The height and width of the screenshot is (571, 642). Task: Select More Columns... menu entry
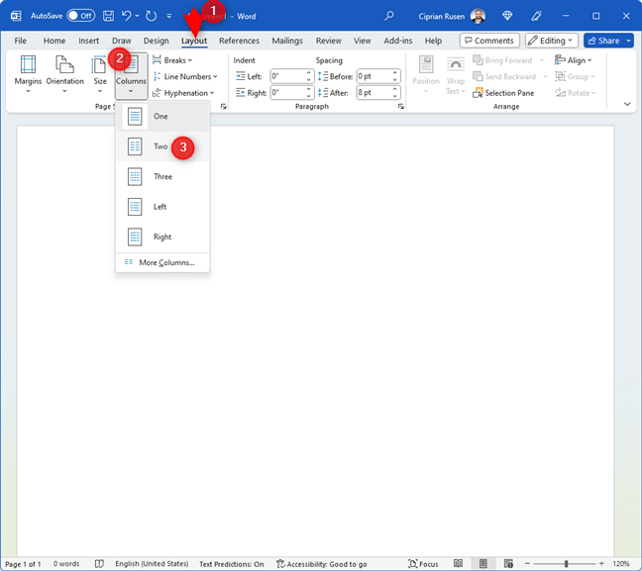[x=162, y=262]
